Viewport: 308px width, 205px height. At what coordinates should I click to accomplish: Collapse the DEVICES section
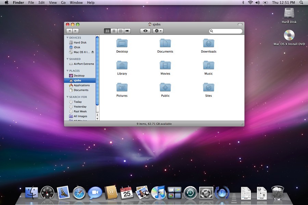tap(67, 37)
